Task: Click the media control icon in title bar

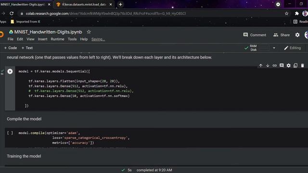Action: (278, 4)
